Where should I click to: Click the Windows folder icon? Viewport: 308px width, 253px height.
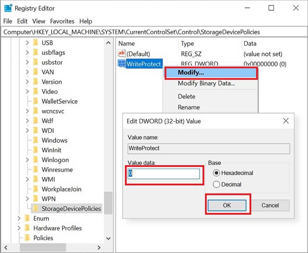[36, 140]
